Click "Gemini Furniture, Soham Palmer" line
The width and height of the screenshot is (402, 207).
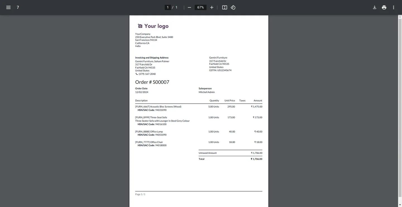pyautogui.click(x=152, y=61)
